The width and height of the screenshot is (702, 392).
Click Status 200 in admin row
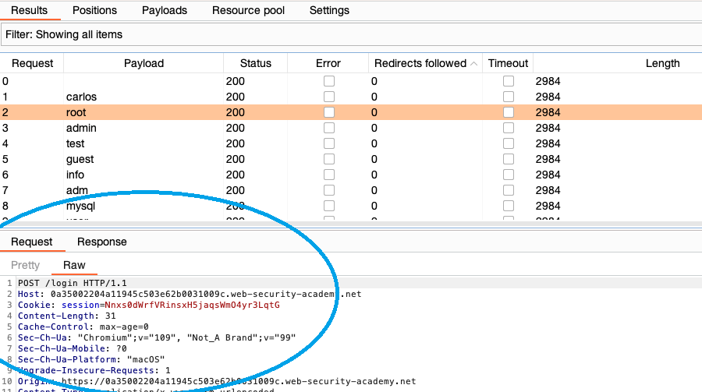point(235,128)
